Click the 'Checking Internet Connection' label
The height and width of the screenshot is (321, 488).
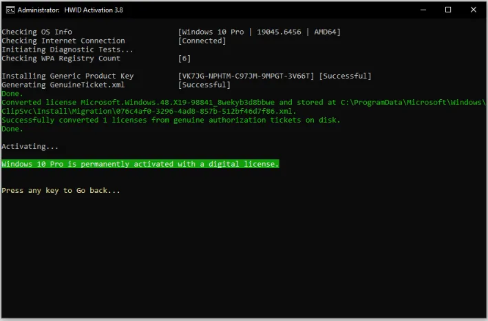pos(63,41)
